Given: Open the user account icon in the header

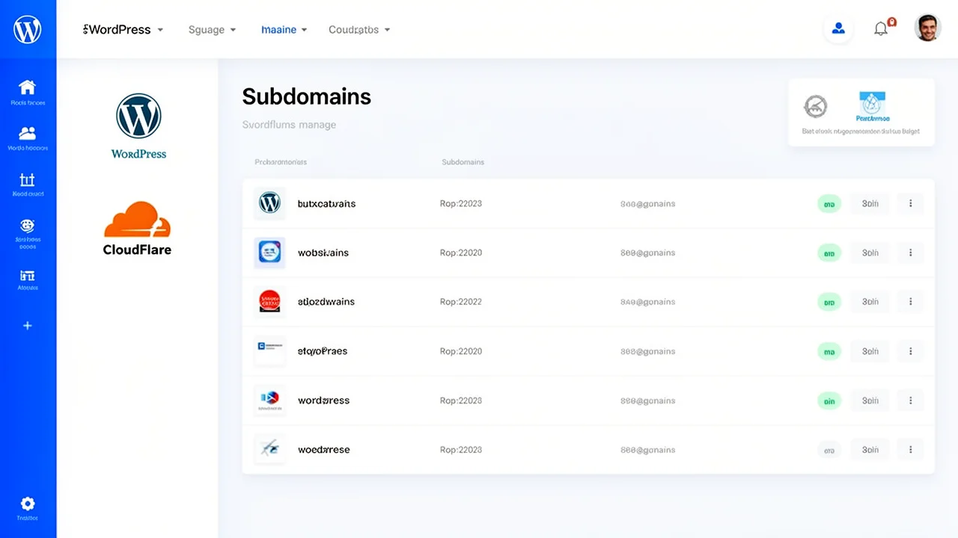Looking at the screenshot, I should coord(838,28).
